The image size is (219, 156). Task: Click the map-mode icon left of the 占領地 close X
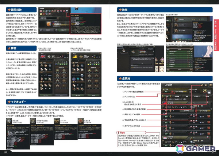206,85
